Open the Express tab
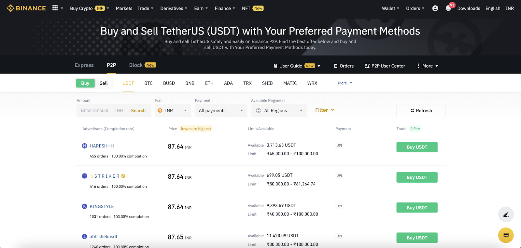Image resolution: width=521 pixels, height=248 pixels. 84,65
